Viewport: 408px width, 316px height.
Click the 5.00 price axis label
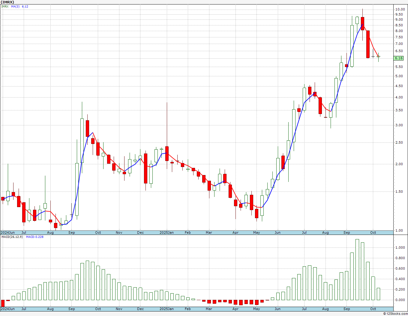[399, 76]
